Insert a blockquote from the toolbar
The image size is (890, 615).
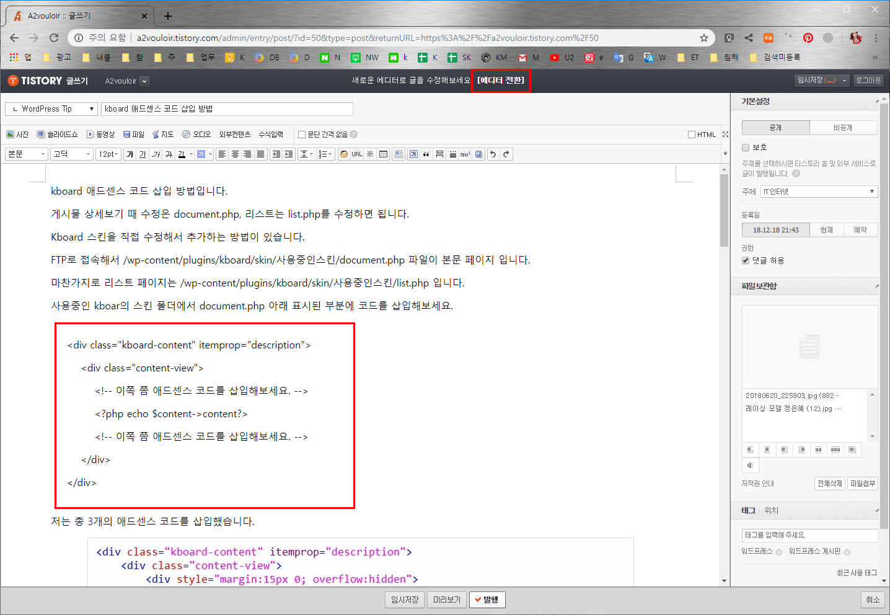(426, 154)
